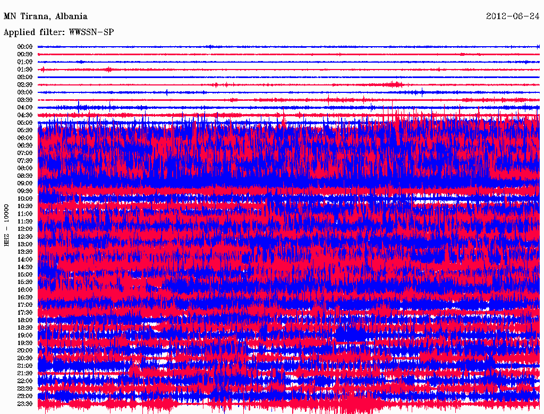This screenshot has width=544, height=414.
Task: Click the 00:00 time label
Action: coord(25,47)
